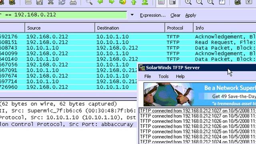Click the Save capture file toolbar icon
Image resolution: width=256 pixels, height=144 pixels.
click(40, 2)
